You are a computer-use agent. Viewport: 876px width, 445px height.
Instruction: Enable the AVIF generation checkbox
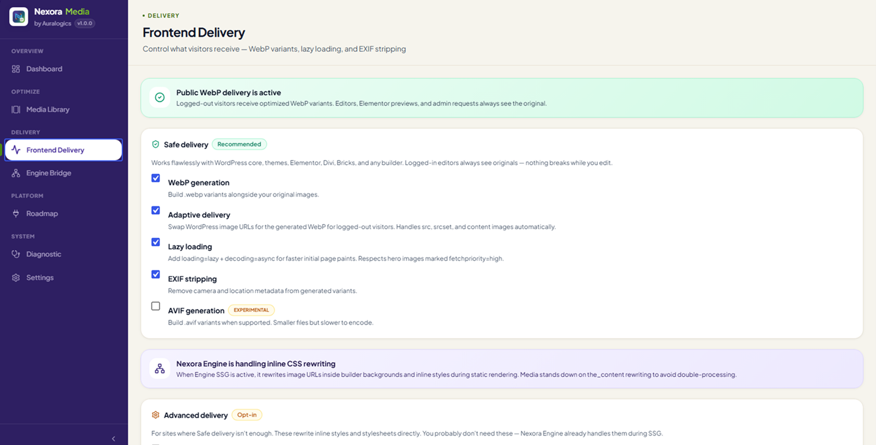click(156, 306)
